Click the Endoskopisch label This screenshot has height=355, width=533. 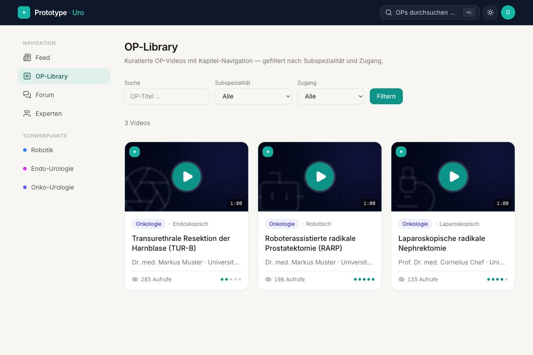click(x=191, y=224)
